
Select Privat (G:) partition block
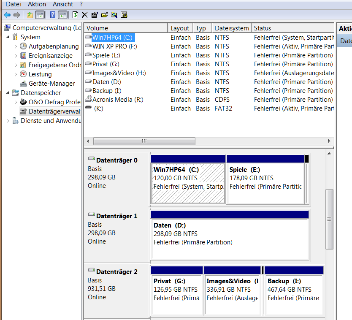[x=177, y=294]
